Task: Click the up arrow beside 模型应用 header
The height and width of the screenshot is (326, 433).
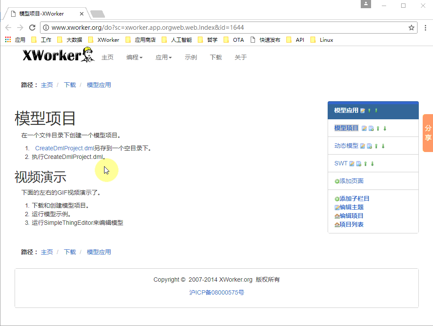Action: (369, 111)
